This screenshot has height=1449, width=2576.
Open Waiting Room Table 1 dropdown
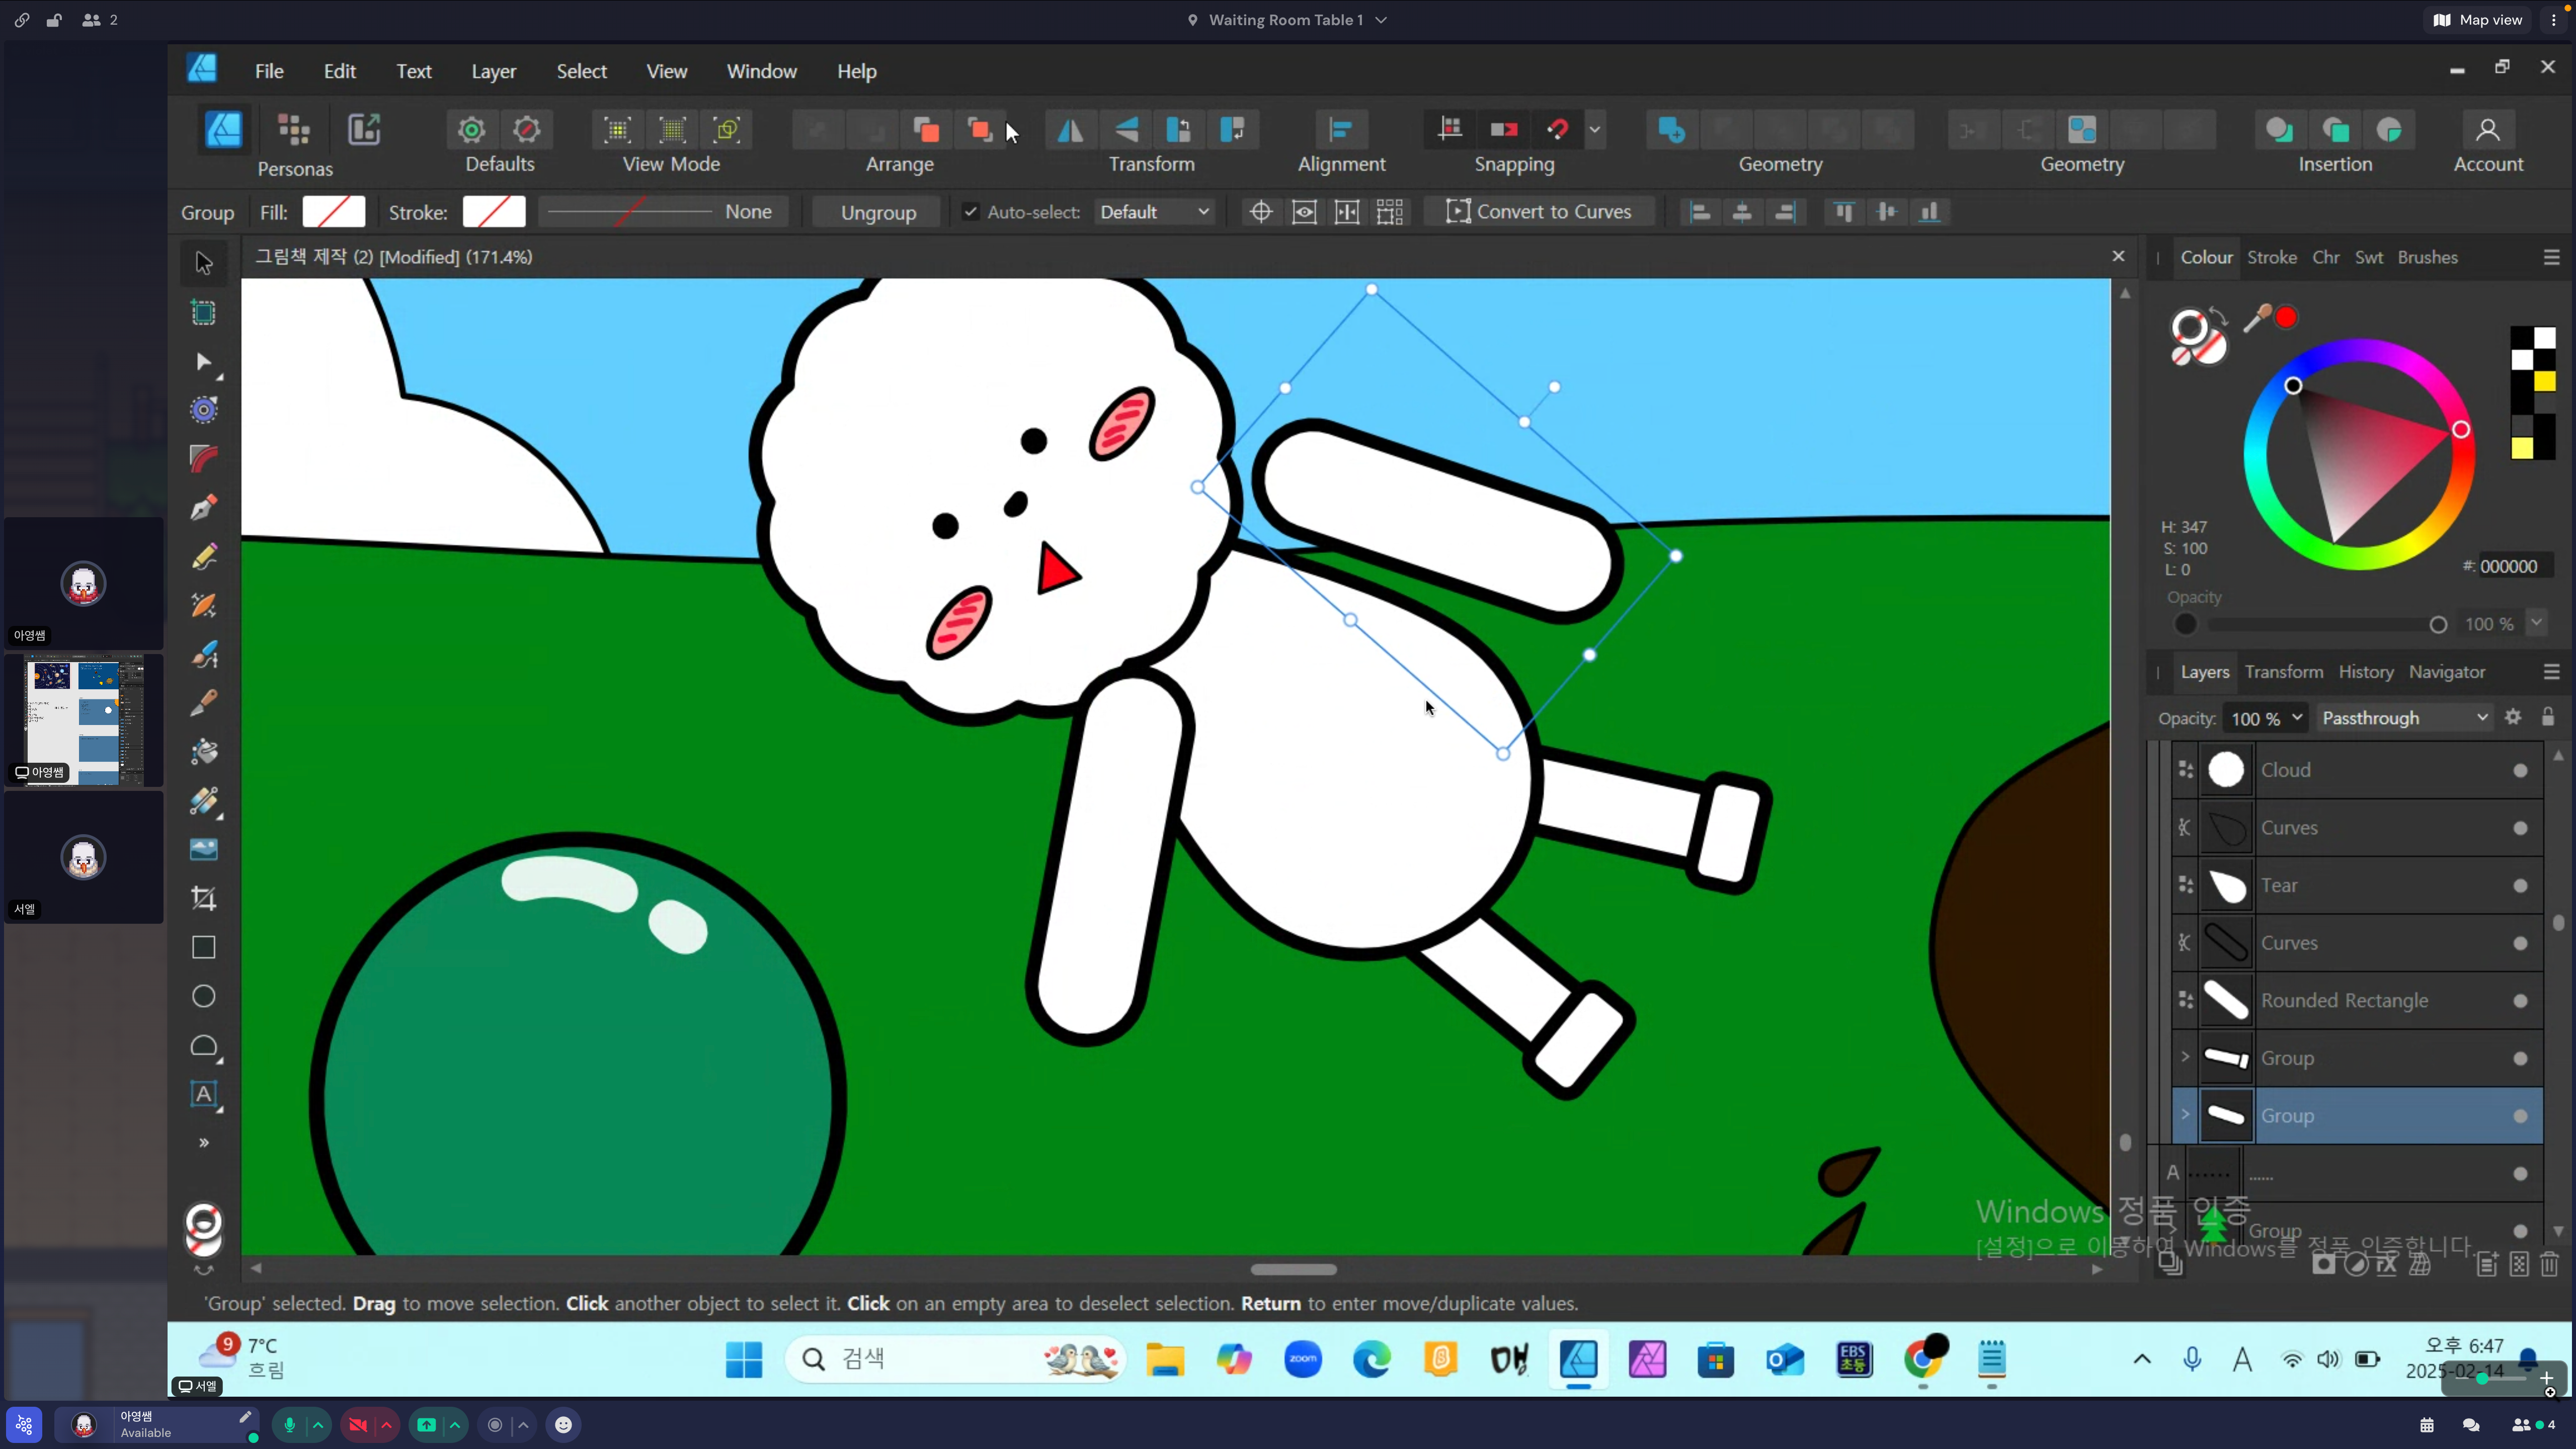(x=1287, y=20)
